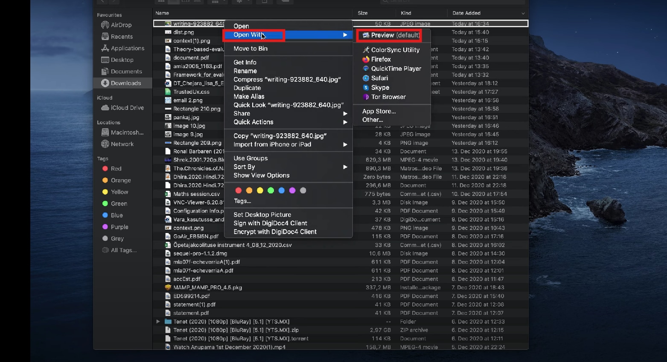Show All Tags in the sidebar

(119, 250)
